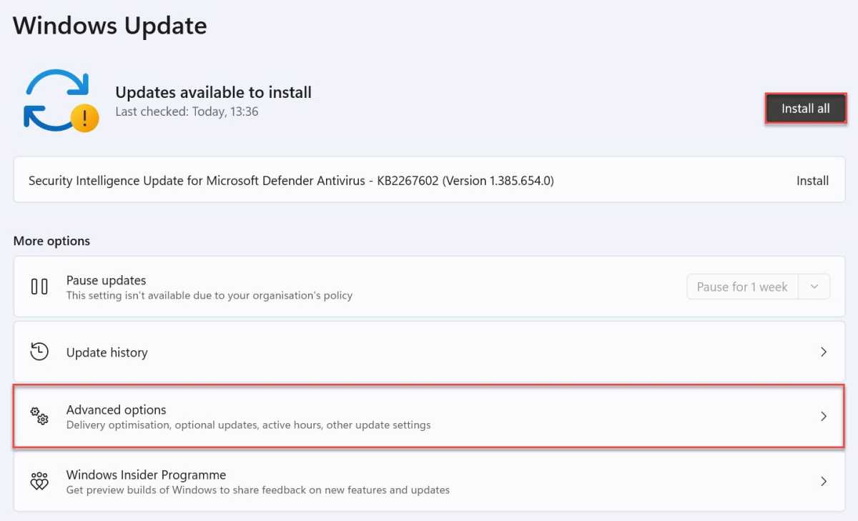Click the Update history clock icon
This screenshot has width=858, height=521.
pos(39,352)
